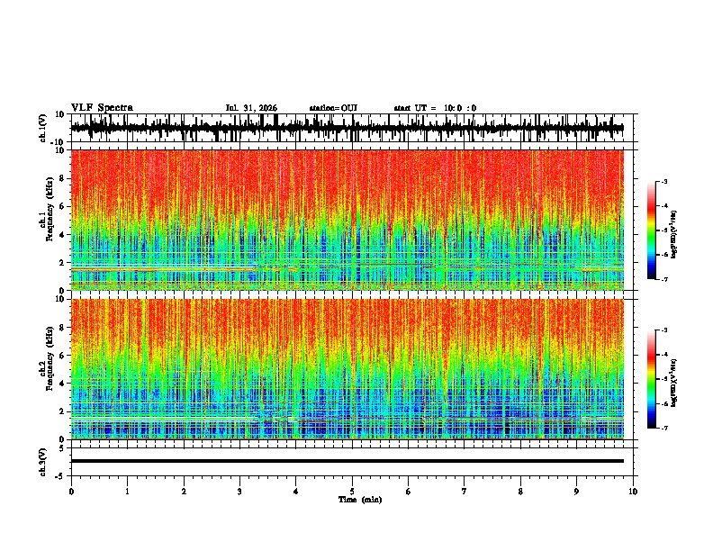Click the '-3' label on ch.1 color bar
Image resolution: width=713 pixels, height=551 pixels.
click(x=664, y=181)
